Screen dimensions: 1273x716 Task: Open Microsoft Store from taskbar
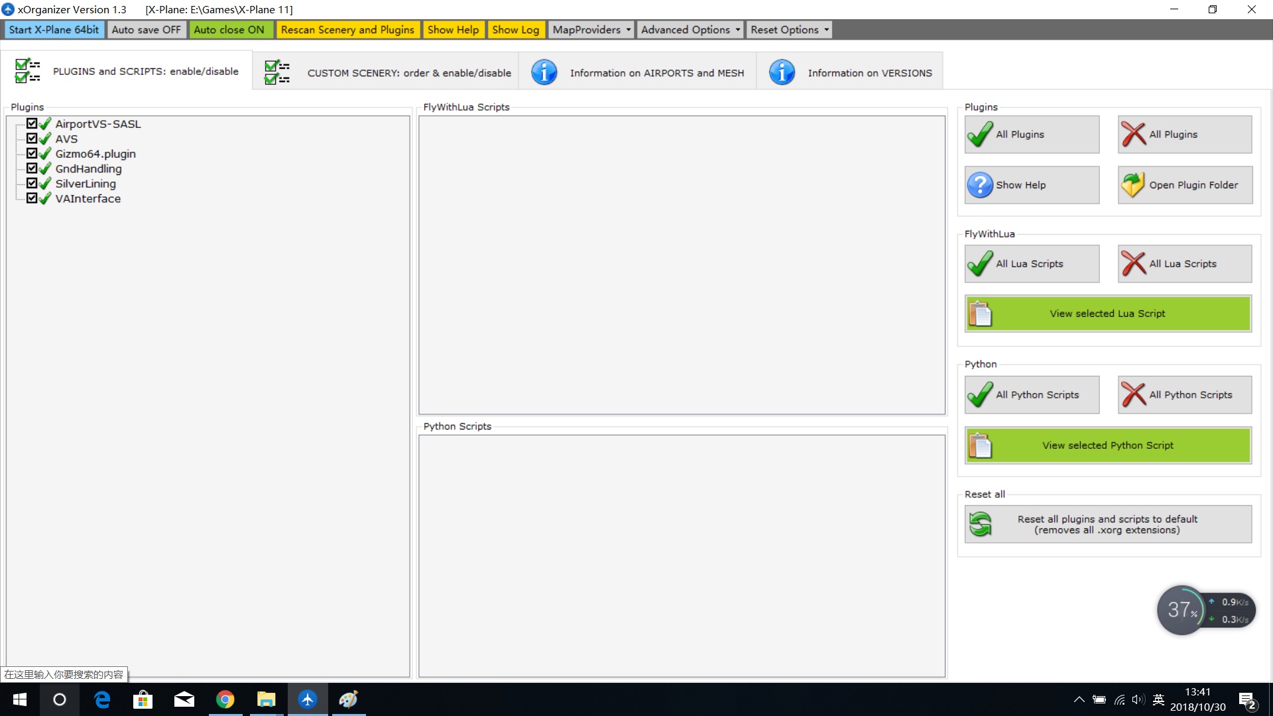coord(143,699)
